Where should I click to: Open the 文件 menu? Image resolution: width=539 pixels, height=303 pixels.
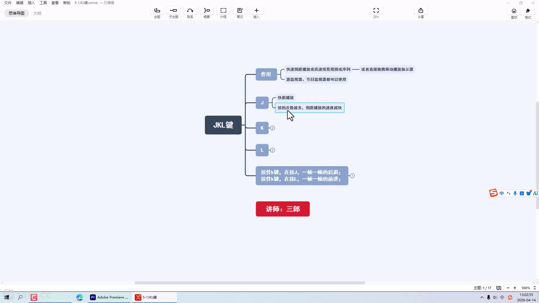pyautogui.click(x=8, y=3)
